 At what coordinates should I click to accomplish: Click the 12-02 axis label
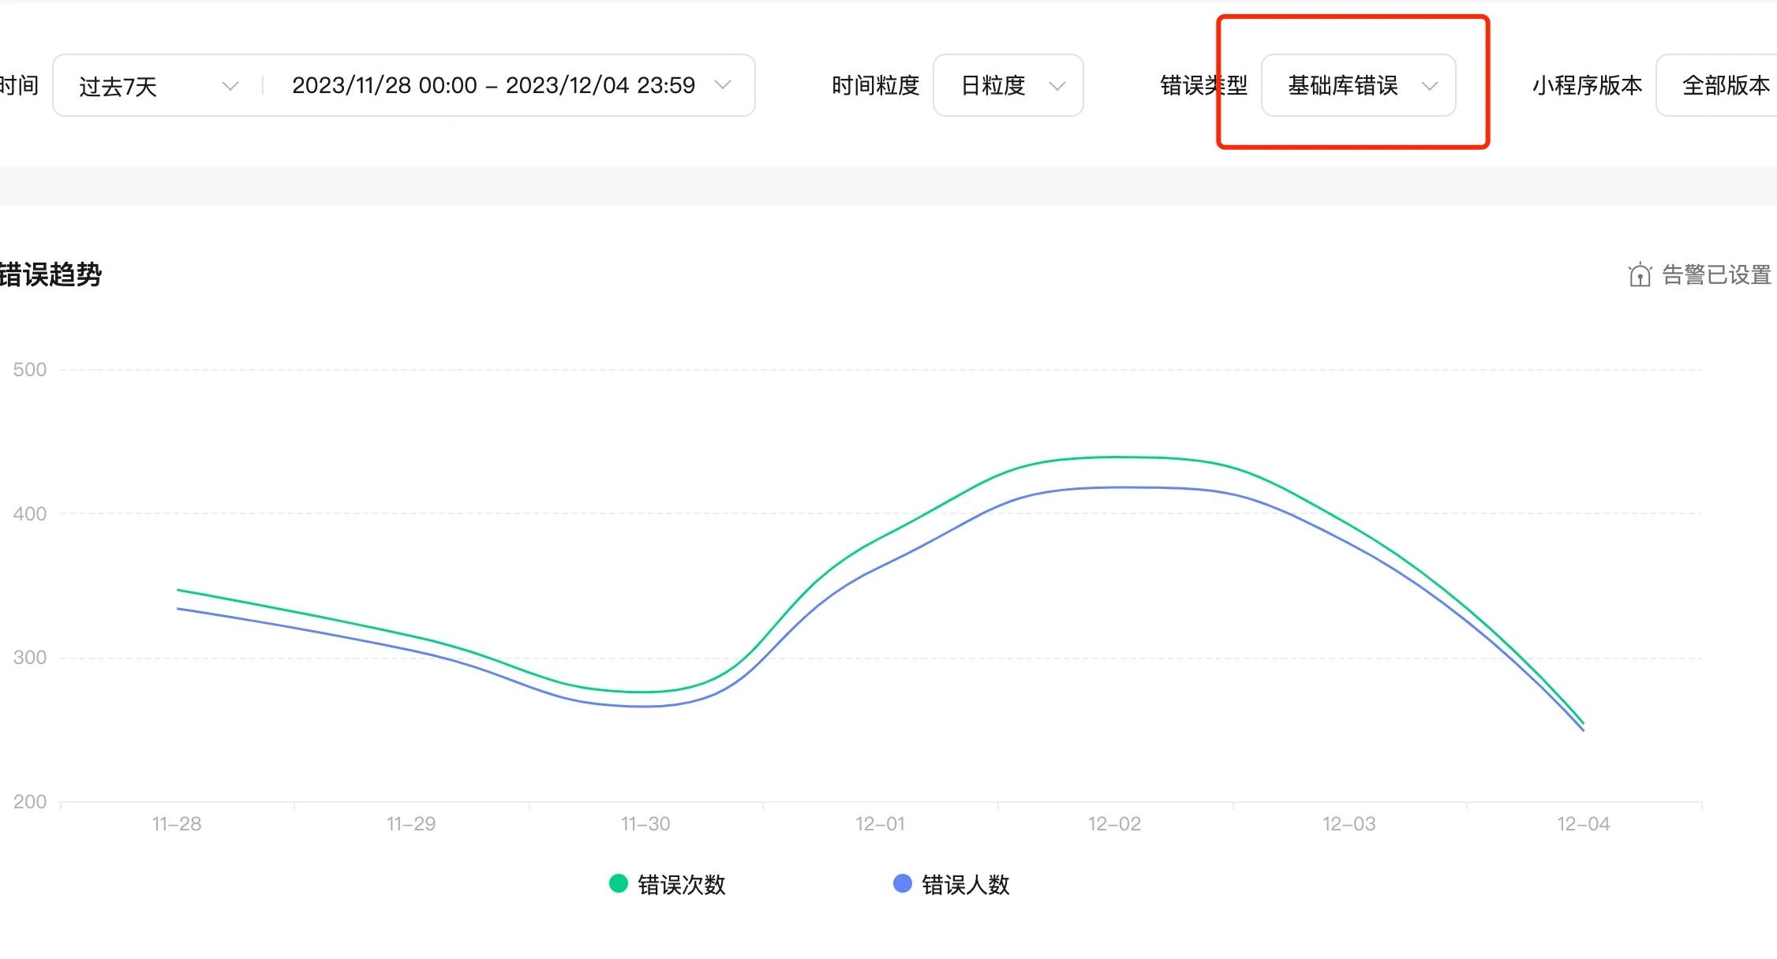[1114, 824]
